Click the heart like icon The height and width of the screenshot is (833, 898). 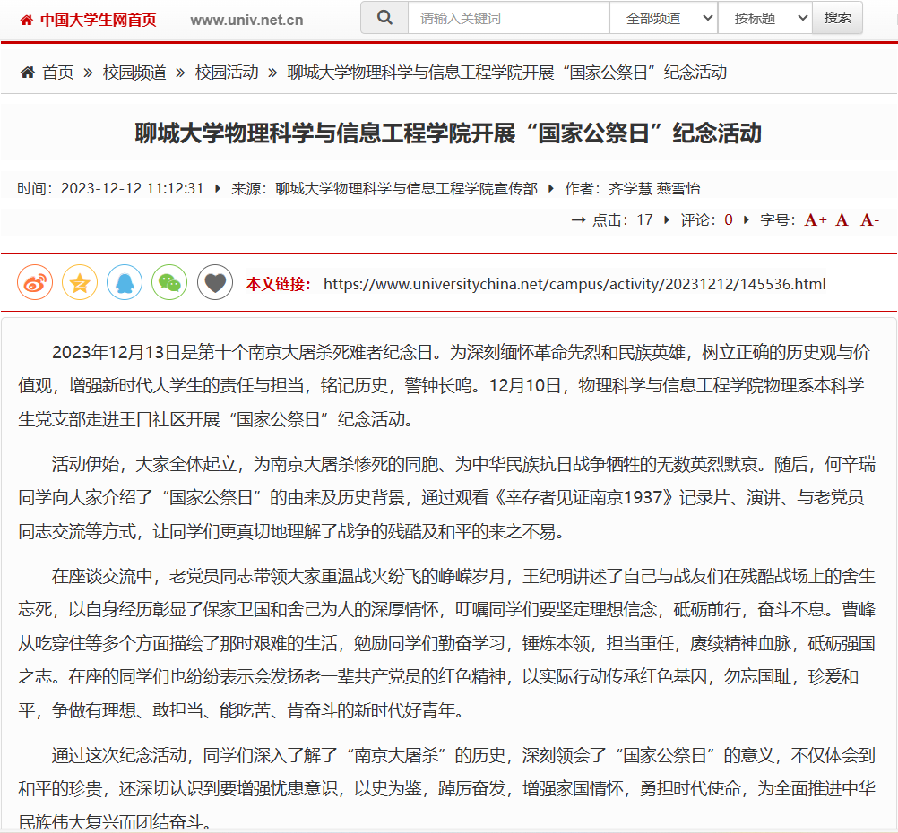[213, 281]
